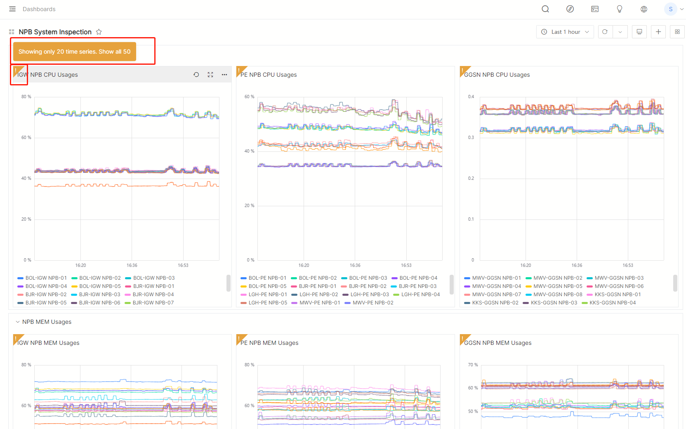Open the hamburger navigation menu
This screenshot has height=429, width=686.
(x=12, y=9)
